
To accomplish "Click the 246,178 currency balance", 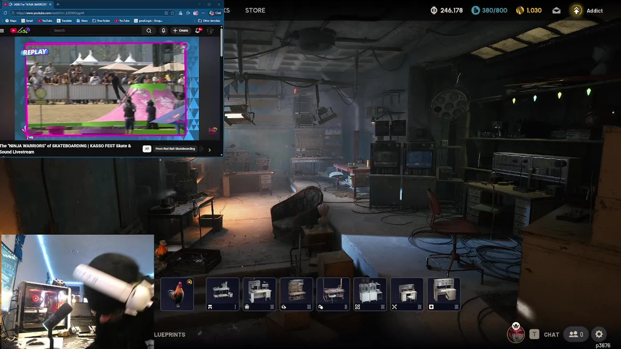I will (447, 10).
